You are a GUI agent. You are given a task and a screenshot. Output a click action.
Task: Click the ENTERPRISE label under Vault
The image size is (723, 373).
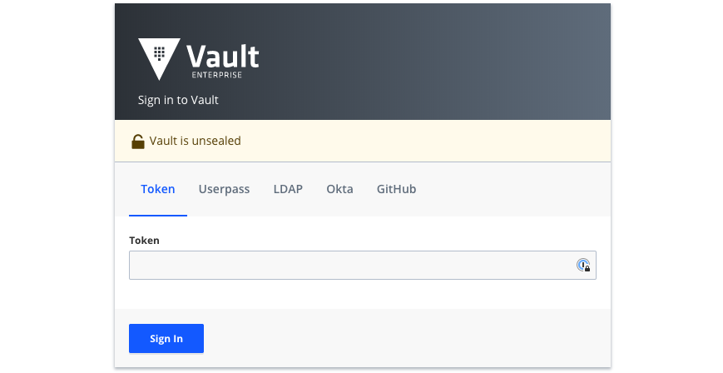(x=216, y=76)
